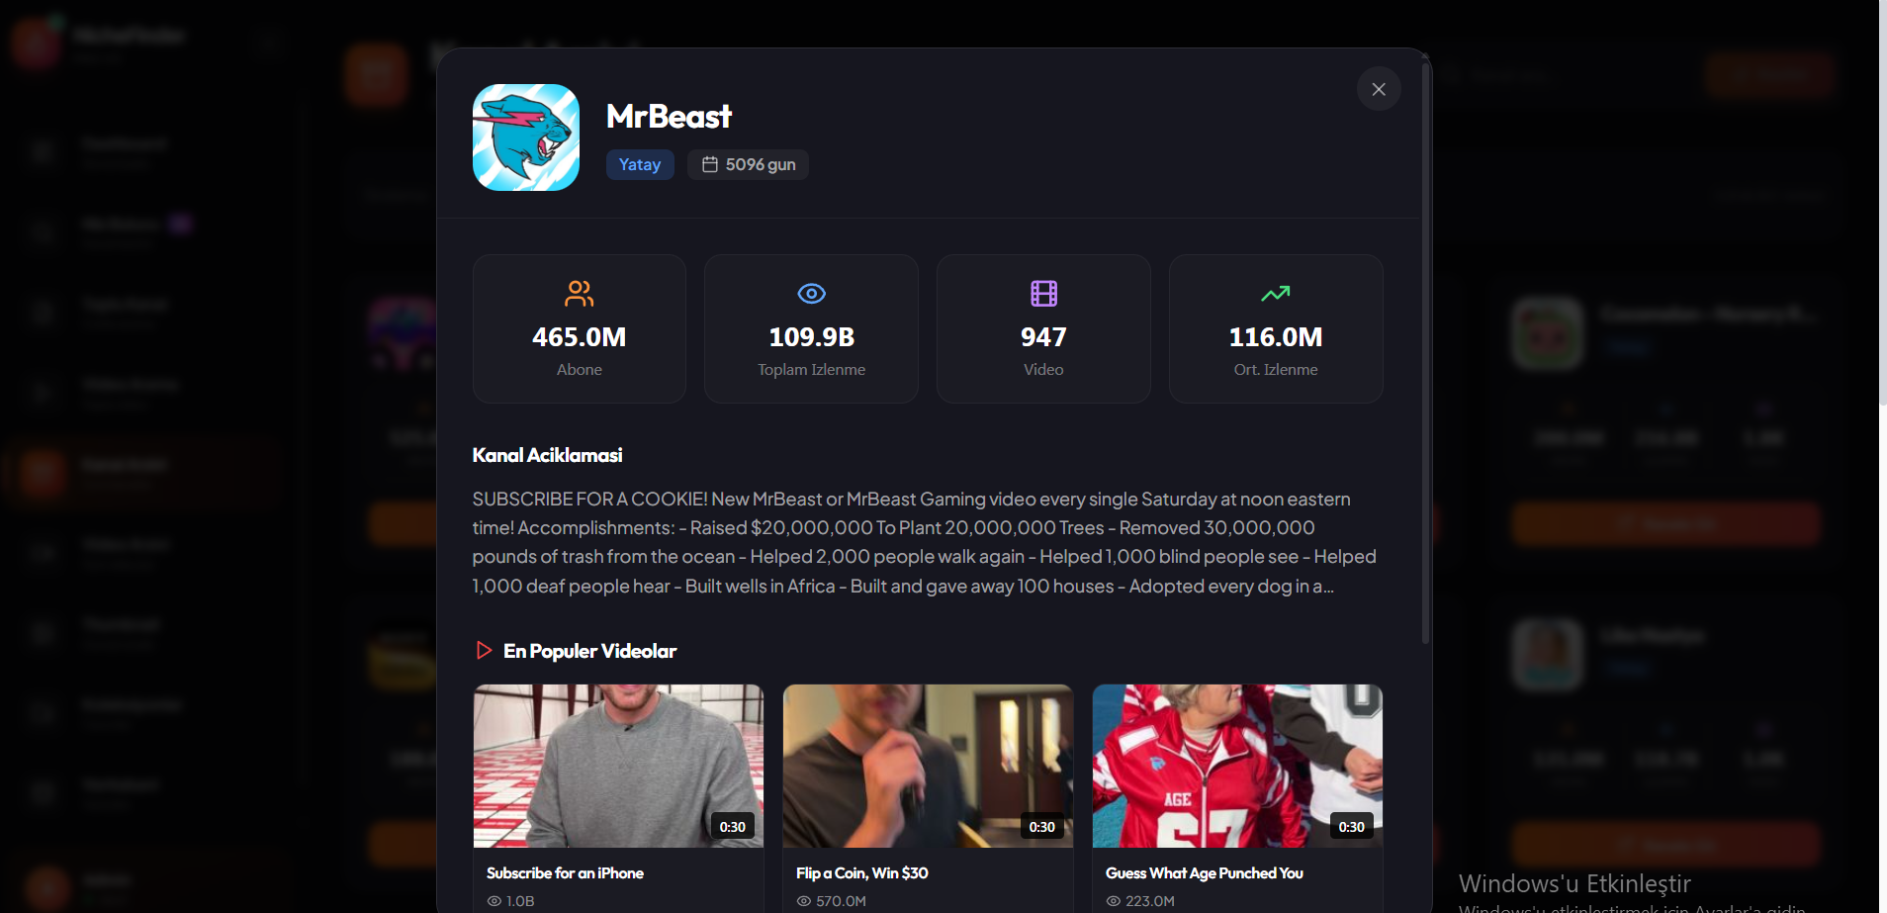Click the Kanal Aciklamasi heading
This screenshot has height=913, width=1887.
click(x=547, y=455)
